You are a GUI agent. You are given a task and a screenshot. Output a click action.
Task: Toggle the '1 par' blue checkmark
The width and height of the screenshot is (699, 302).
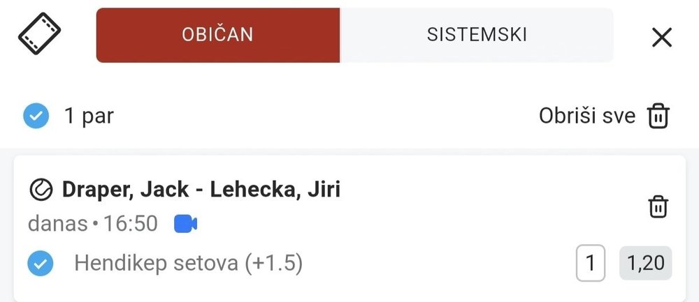(36, 116)
